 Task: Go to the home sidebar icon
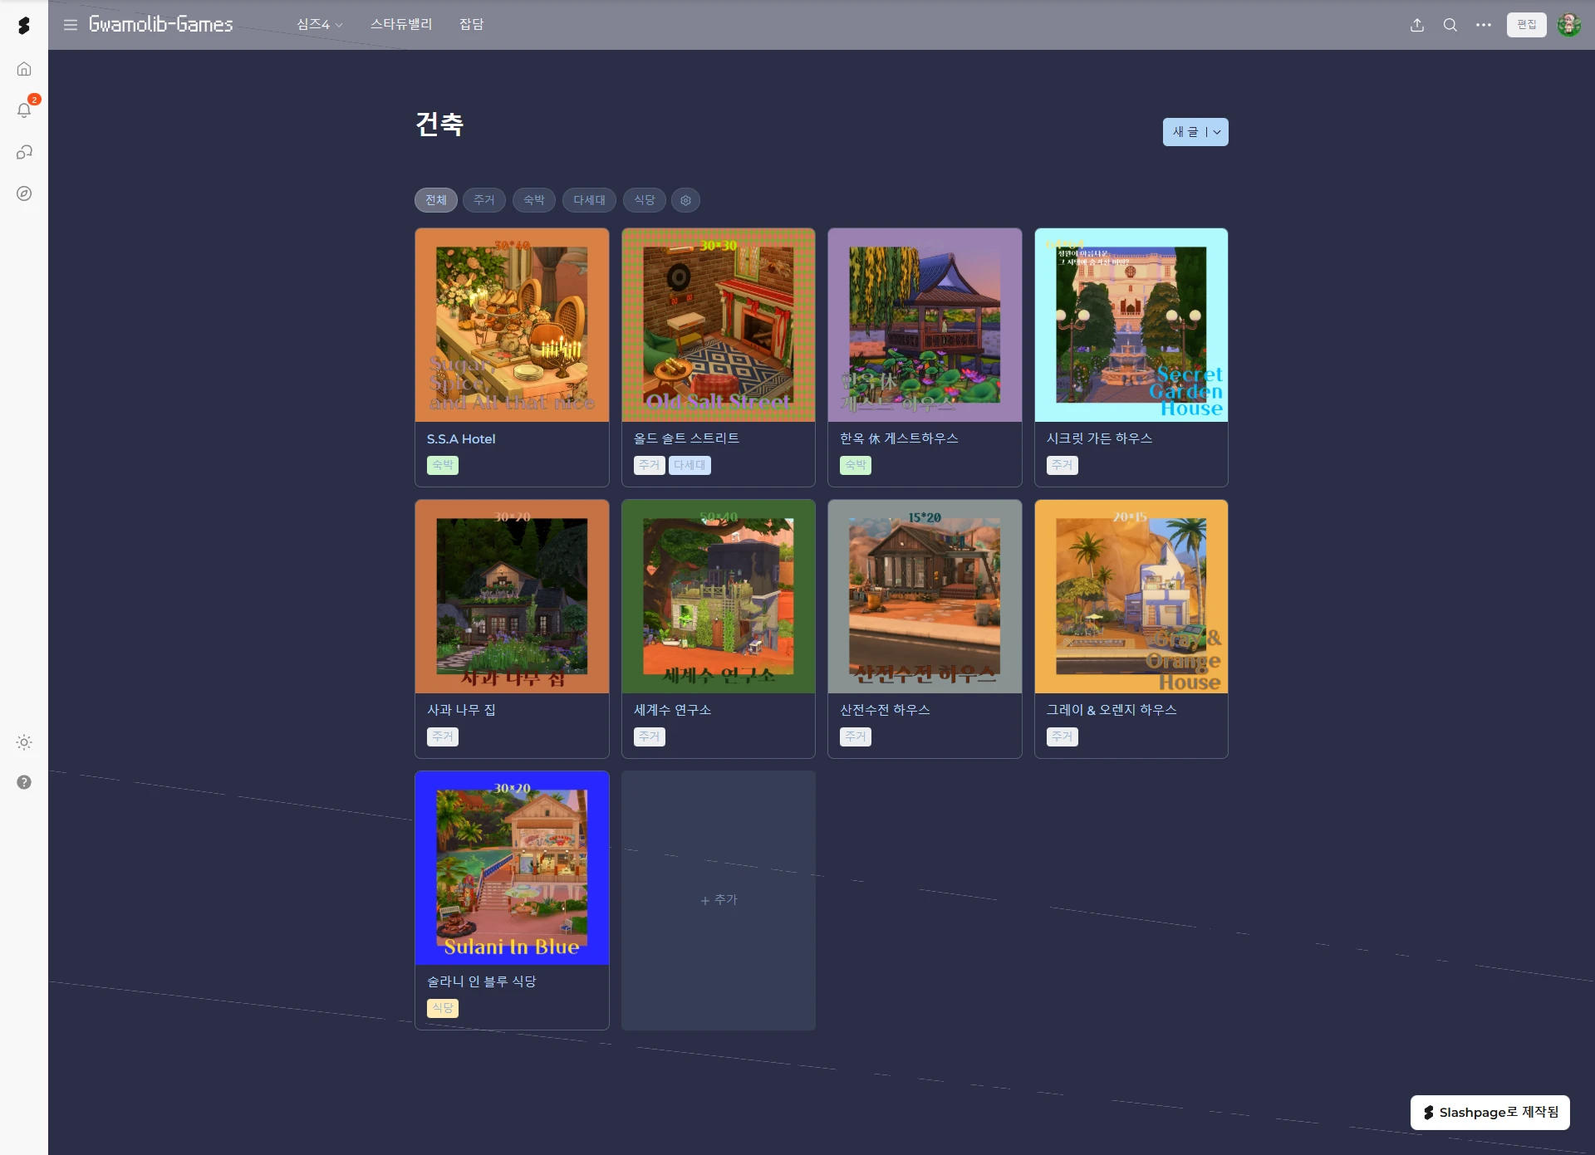pos(24,69)
